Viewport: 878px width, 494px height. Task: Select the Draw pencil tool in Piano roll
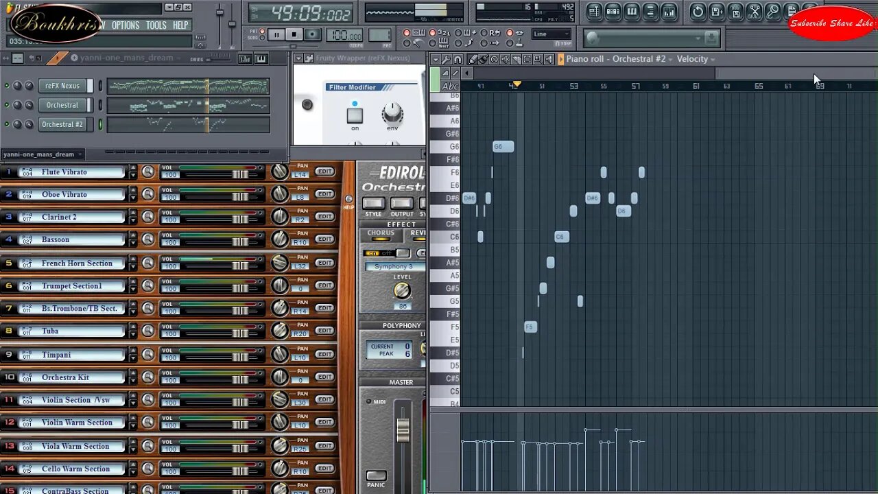tap(472, 59)
